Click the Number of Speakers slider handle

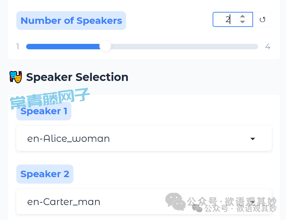click(106, 46)
